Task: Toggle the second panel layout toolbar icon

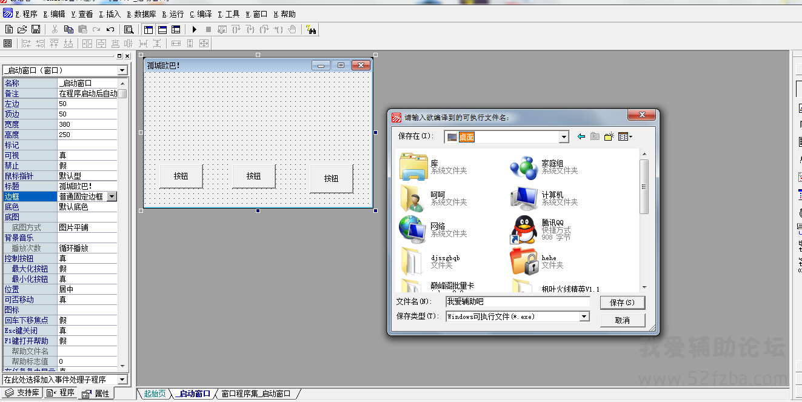Action: pos(162,29)
